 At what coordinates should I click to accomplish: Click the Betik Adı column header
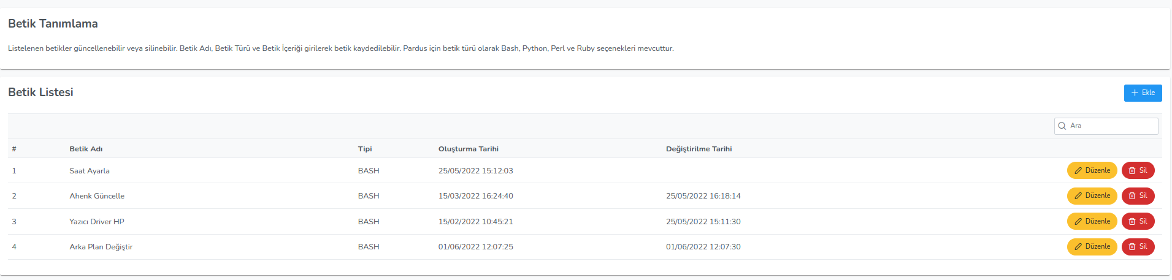coord(86,149)
